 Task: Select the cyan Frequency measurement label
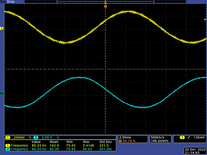(20, 149)
